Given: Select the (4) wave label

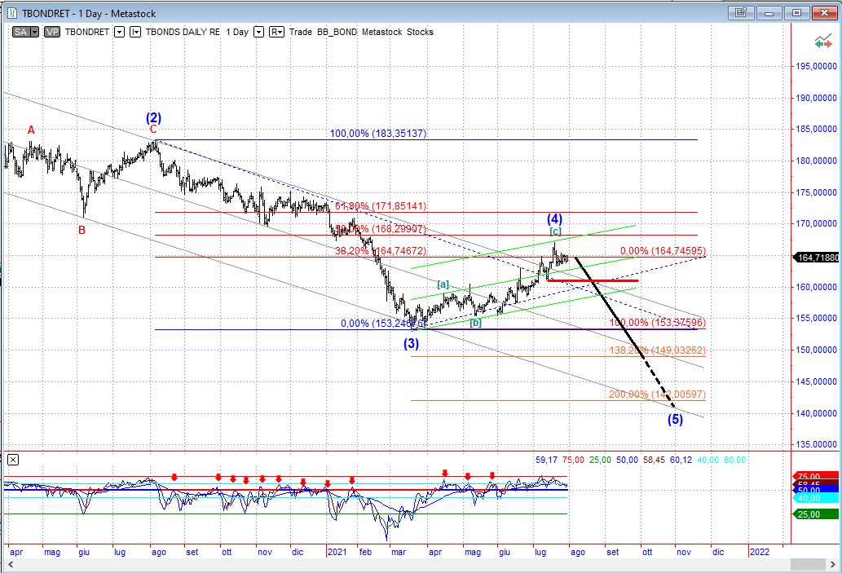Looking at the screenshot, I should click(x=555, y=218).
